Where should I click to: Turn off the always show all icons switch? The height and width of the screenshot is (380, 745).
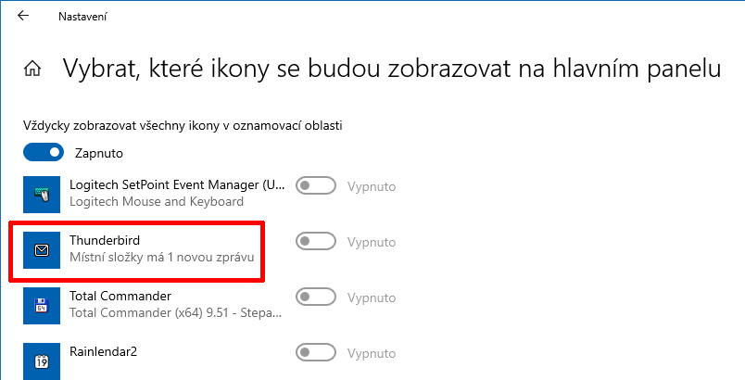(x=44, y=152)
